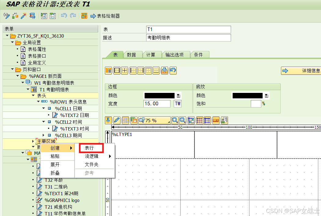Apply top border line icon
Image resolution: width=321 pixels, height=216 pixels.
coord(148,71)
